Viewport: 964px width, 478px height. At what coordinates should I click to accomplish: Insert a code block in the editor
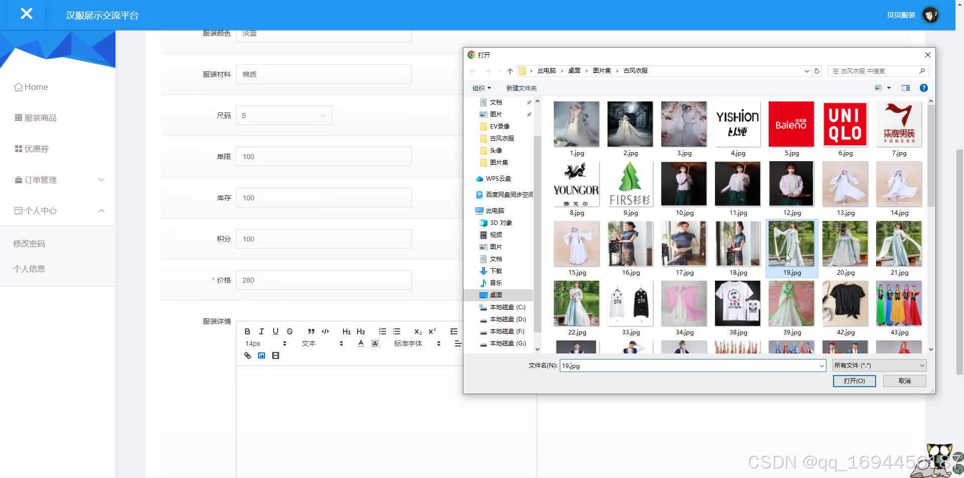[x=325, y=331]
